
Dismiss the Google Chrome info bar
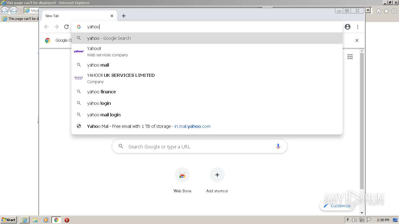coord(357,40)
